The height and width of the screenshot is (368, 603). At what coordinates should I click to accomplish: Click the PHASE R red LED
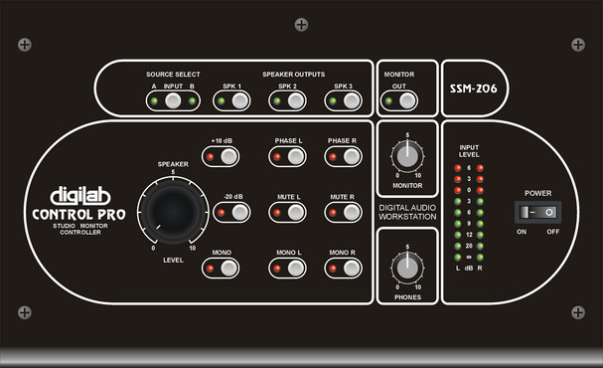pos(333,157)
